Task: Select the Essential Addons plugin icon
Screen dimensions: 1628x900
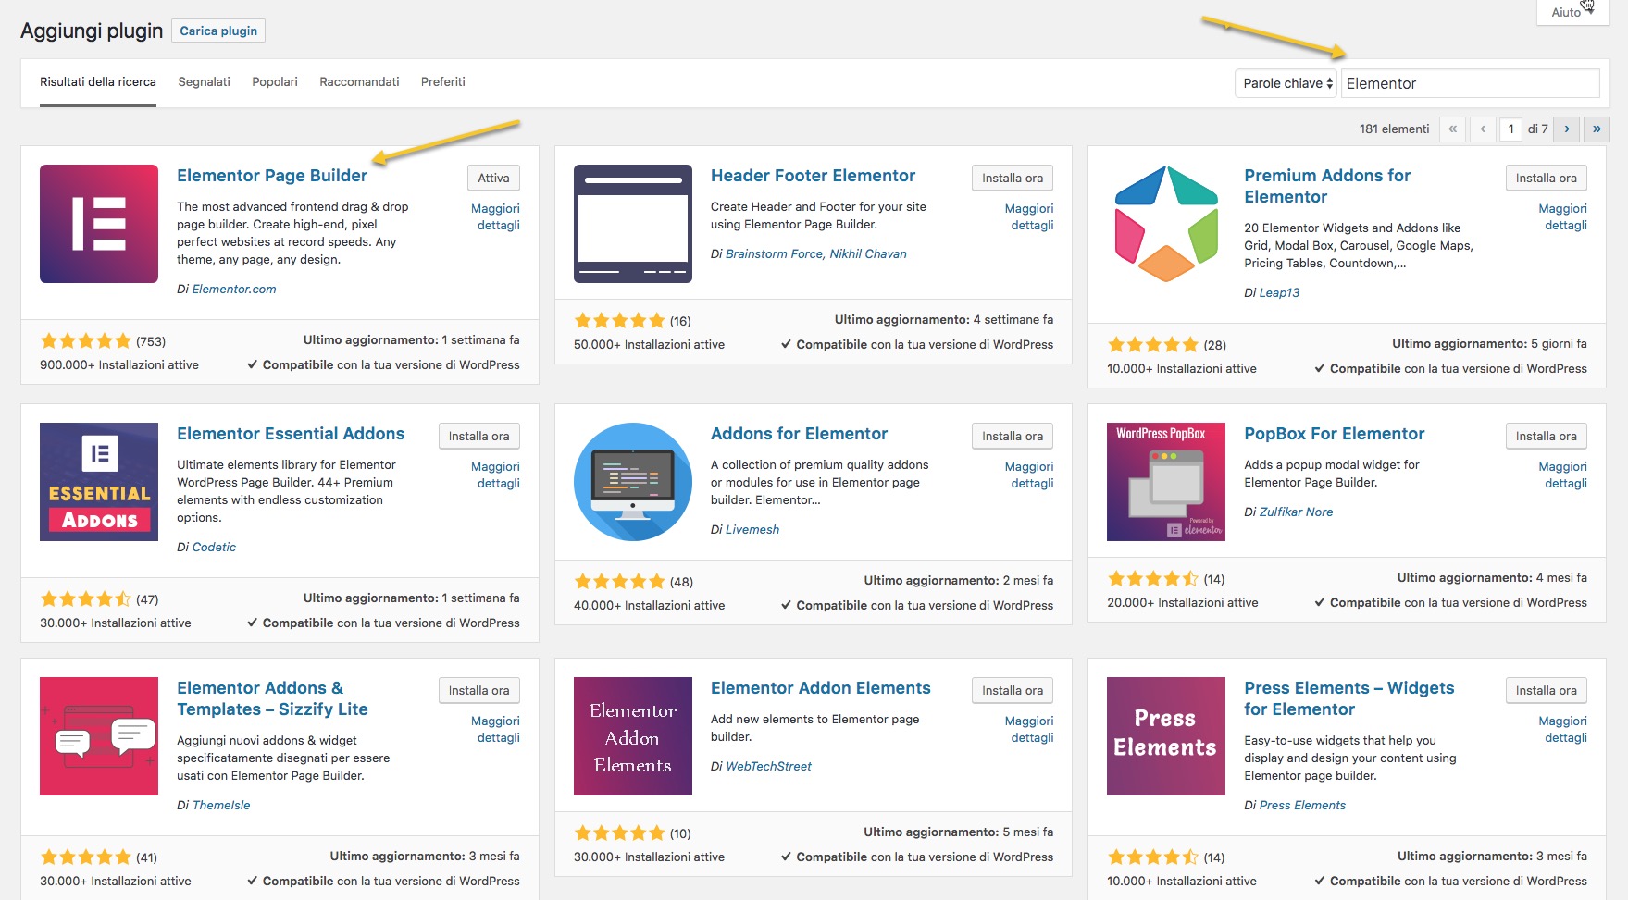Action: point(99,482)
